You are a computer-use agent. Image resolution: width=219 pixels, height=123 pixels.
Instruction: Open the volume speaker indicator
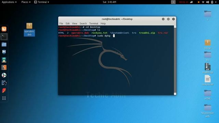click(208, 2)
